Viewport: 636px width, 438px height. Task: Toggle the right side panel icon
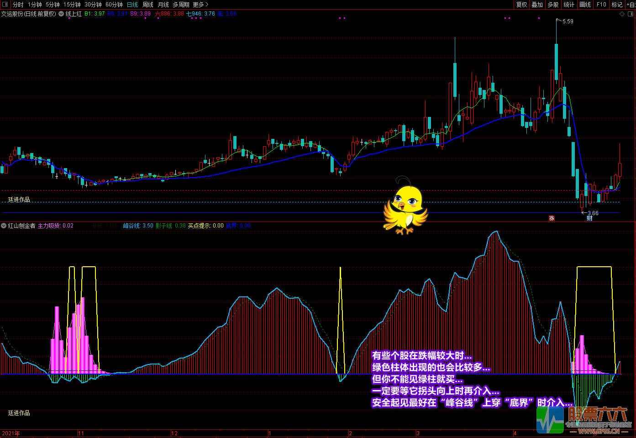pyautogui.click(x=631, y=14)
